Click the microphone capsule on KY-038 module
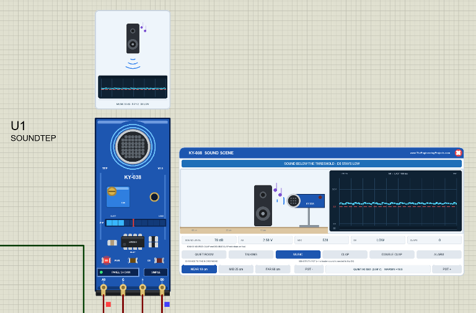 (x=133, y=147)
